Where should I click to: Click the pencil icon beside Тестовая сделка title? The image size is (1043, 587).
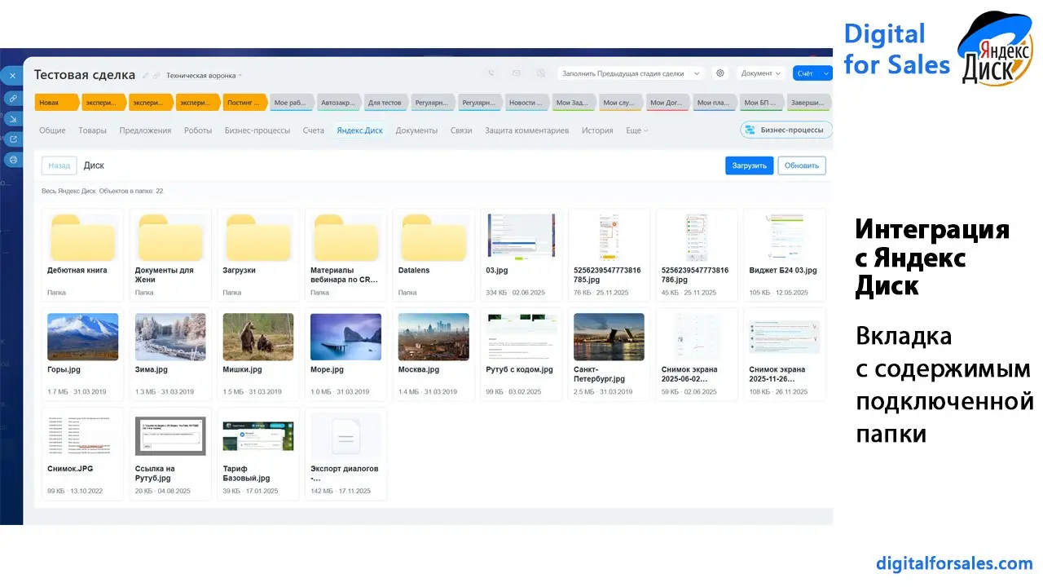(x=146, y=76)
